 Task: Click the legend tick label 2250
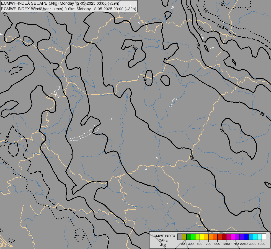point(244,244)
